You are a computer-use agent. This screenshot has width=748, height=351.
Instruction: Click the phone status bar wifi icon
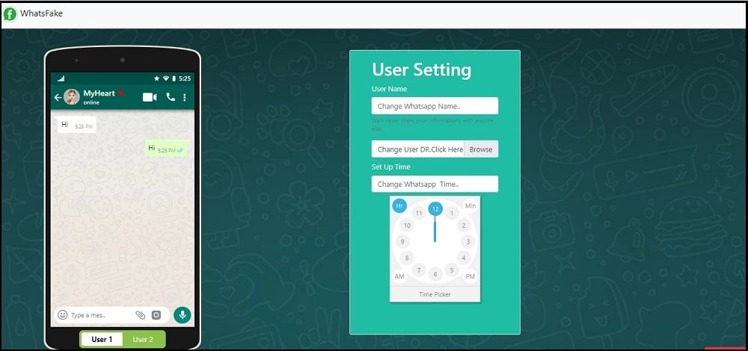tap(166, 78)
